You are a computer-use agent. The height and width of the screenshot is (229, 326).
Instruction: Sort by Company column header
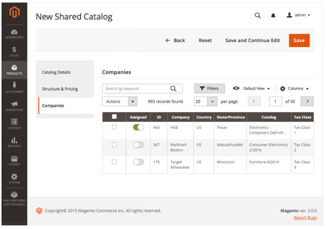(181, 117)
